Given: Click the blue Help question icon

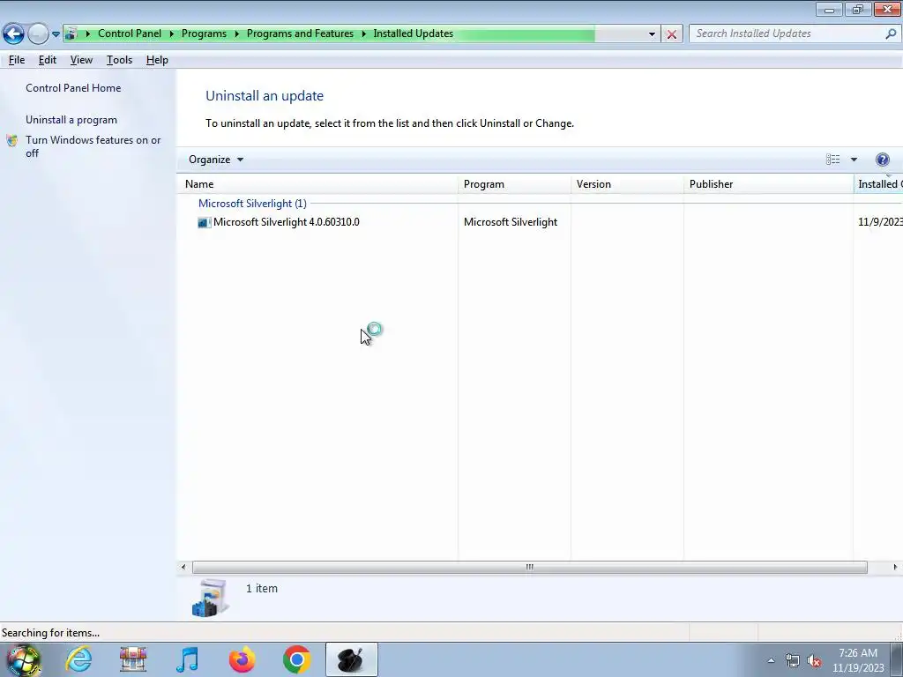Looking at the screenshot, I should [x=882, y=160].
